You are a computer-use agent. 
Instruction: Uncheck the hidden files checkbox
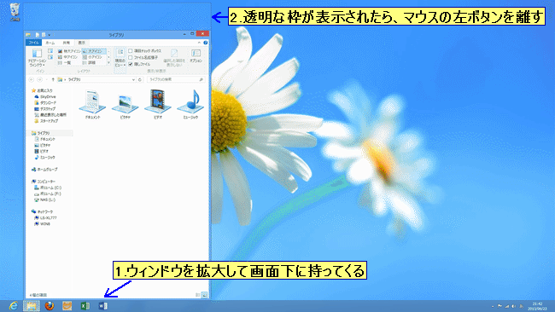point(131,64)
